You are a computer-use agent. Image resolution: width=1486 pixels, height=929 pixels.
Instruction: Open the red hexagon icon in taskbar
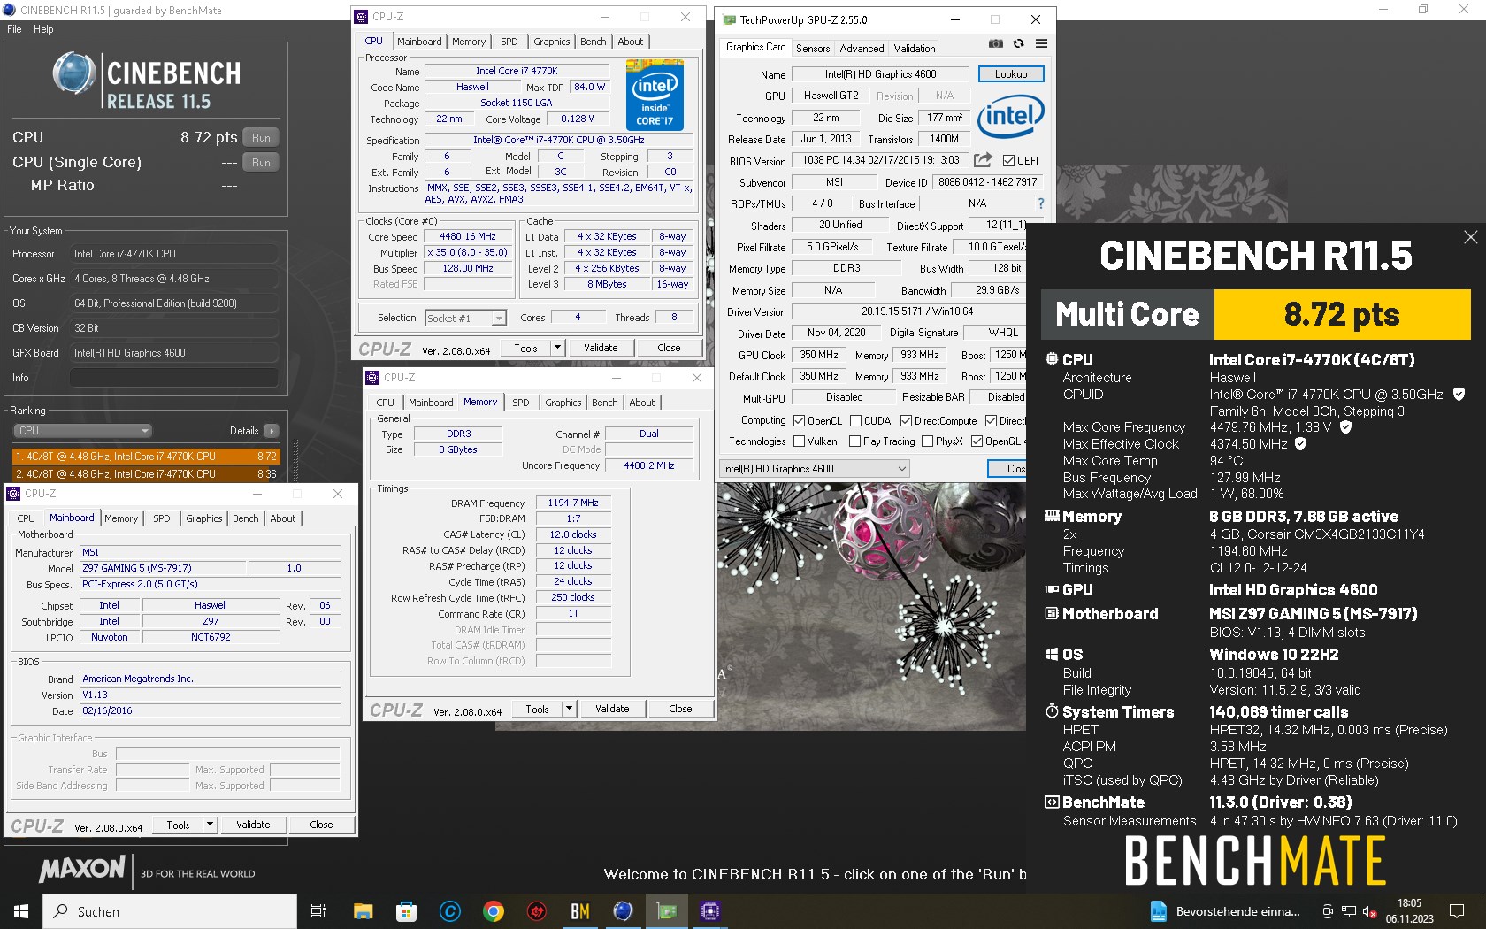click(x=537, y=911)
